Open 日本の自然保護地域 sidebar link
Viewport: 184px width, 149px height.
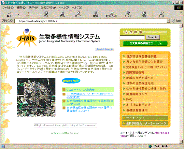pos(145,83)
